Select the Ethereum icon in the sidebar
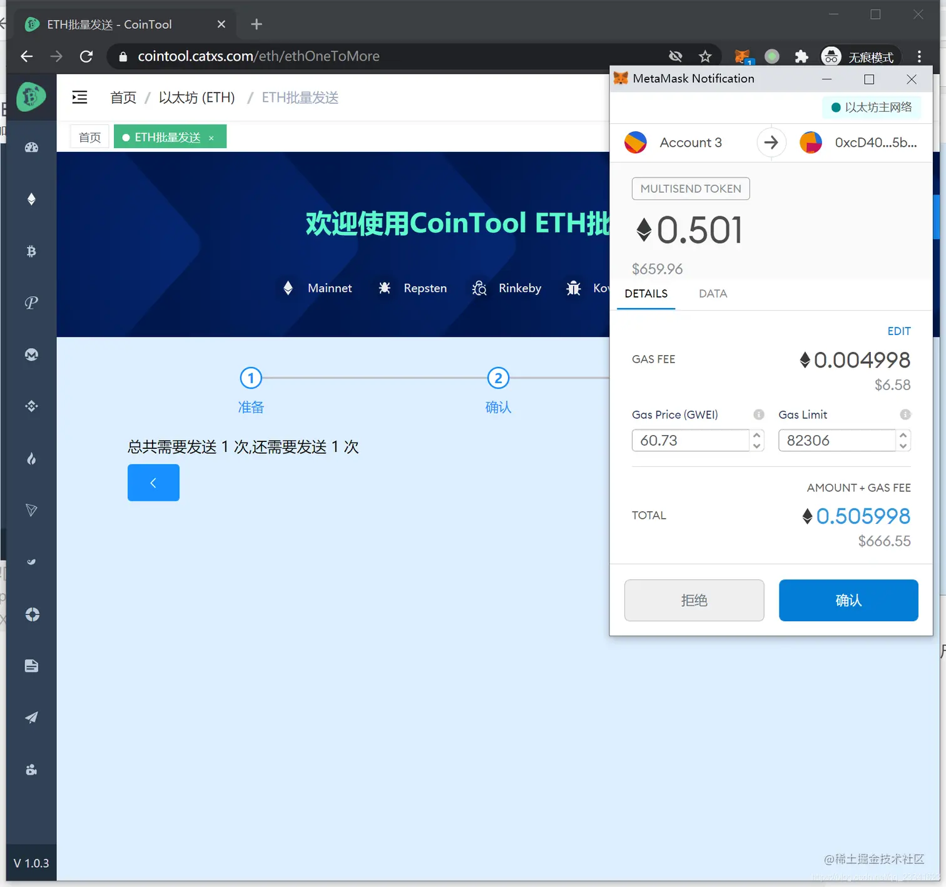The image size is (946, 887). (31, 199)
